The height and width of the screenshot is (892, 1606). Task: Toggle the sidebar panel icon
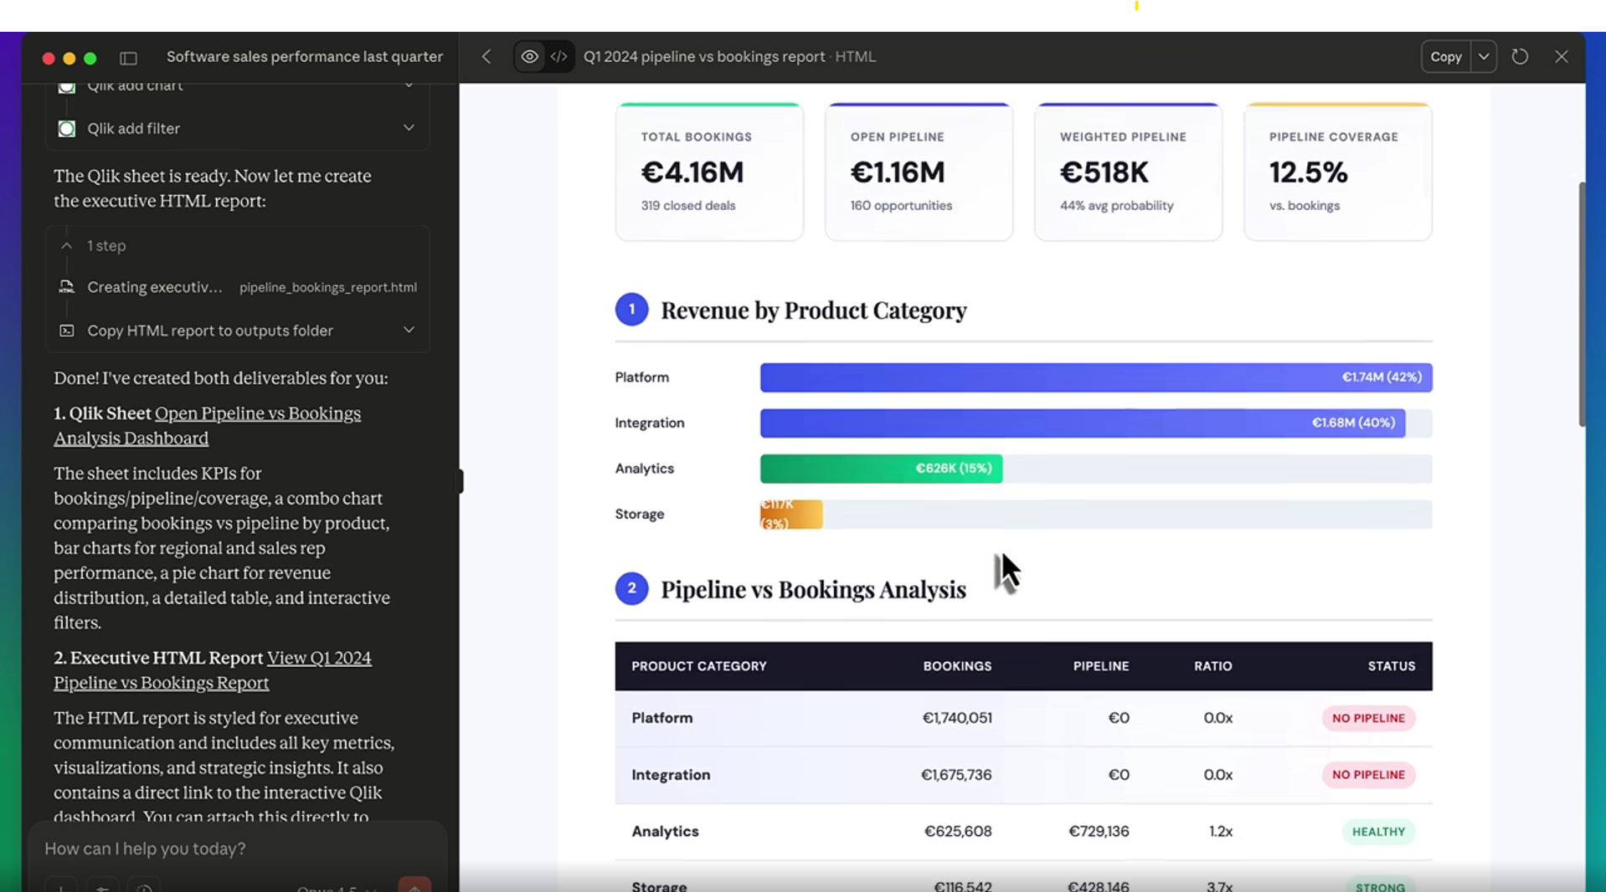[128, 58]
